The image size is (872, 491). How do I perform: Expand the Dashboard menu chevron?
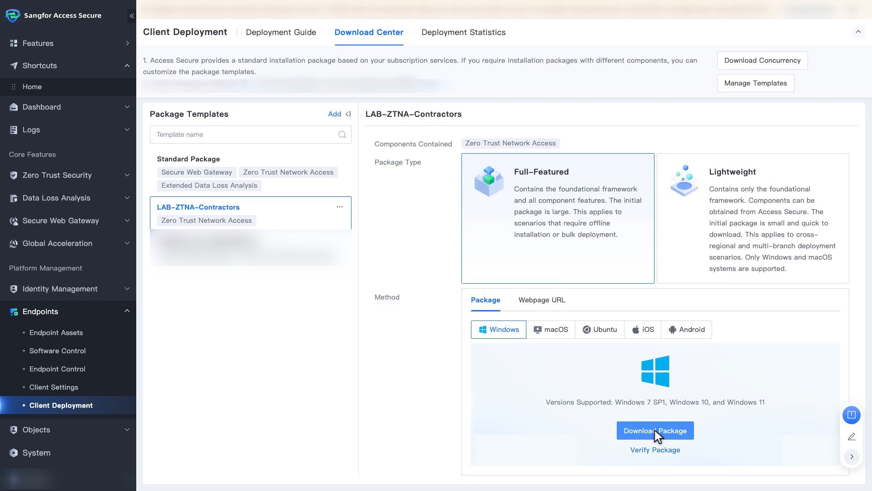click(127, 107)
